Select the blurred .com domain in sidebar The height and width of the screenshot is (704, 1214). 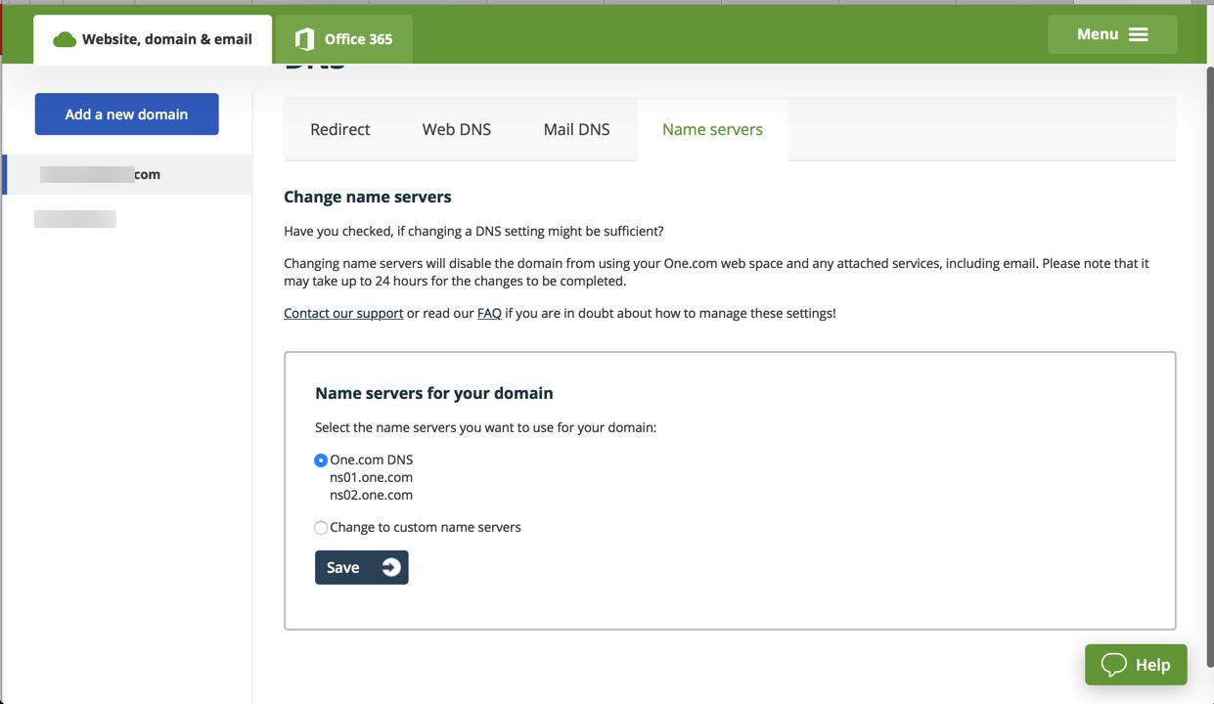point(100,174)
